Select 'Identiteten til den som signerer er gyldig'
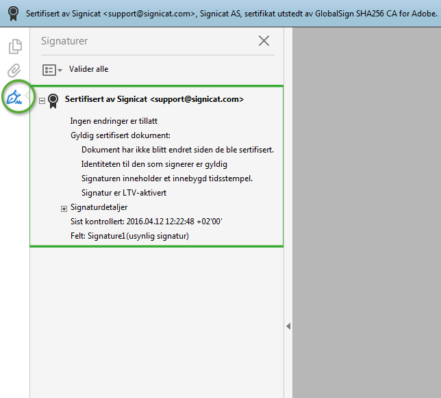The image size is (441, 398). (154, 164)
